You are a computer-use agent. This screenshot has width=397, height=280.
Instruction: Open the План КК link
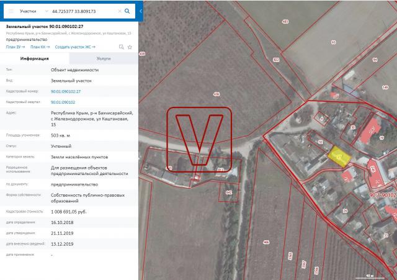tap(40, 47)
